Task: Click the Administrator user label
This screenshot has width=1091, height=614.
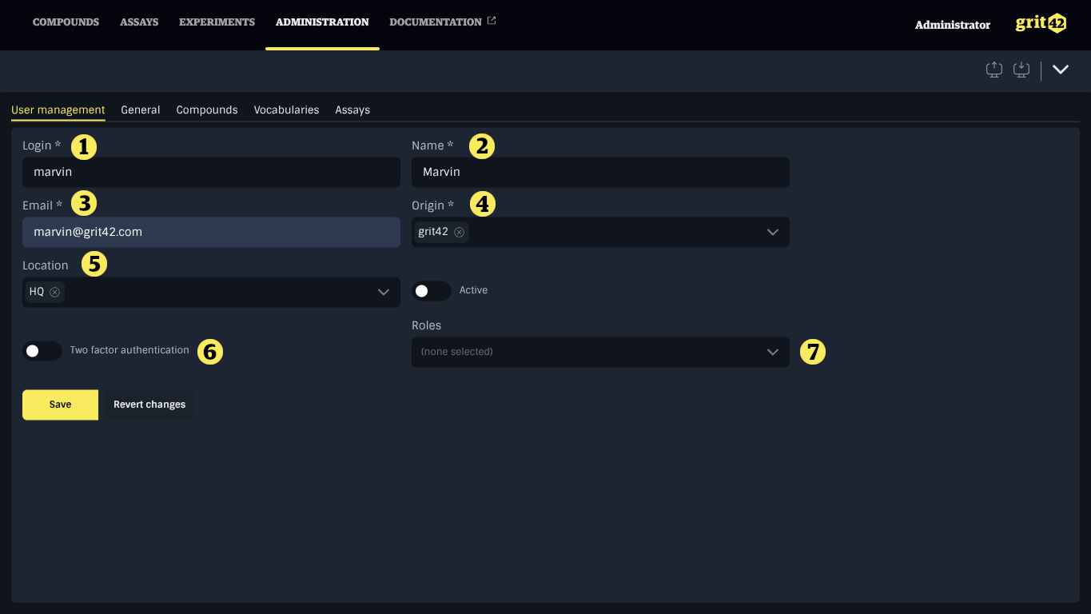Action: coord(953,25)
